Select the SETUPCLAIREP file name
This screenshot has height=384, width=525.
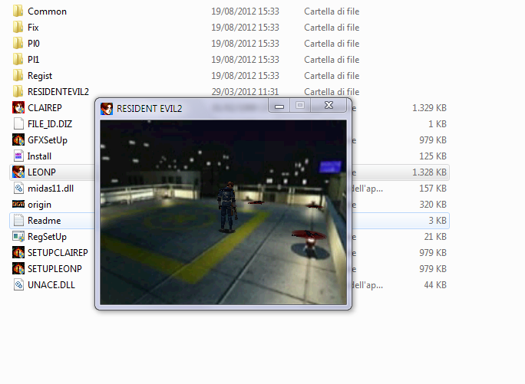(58, 252)
